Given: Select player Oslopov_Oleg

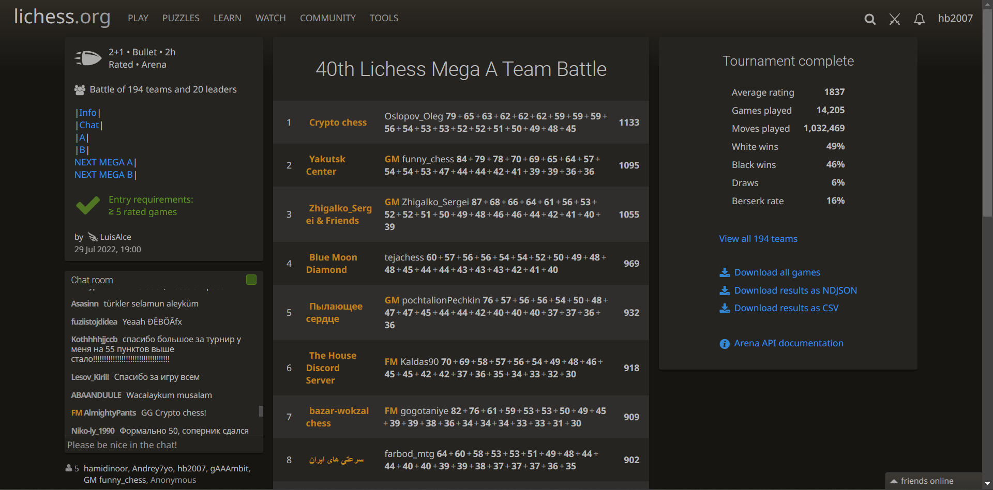Looking at the screenshot, I should pyautogui.click(x=414, y=116).
